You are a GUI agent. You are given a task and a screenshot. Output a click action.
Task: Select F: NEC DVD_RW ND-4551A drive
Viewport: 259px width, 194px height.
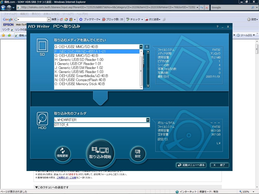[97, 52]
